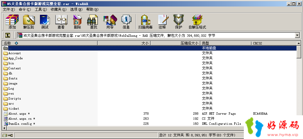The width and height of the screenshot is (303, 139).
Task: Launch the Wizard (向导) icon
Action: (110, 22)
